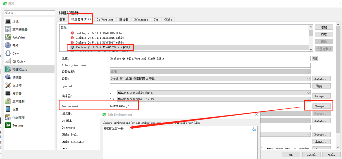Select the 分析器 category

[30, 93]
